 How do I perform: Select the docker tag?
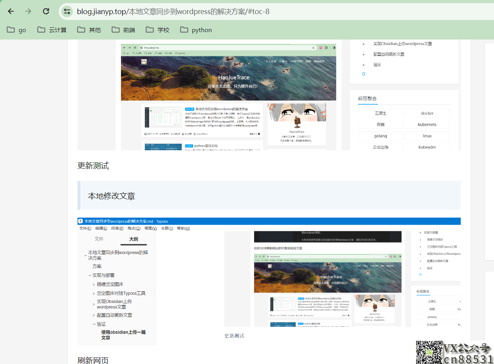pos(427,114)
